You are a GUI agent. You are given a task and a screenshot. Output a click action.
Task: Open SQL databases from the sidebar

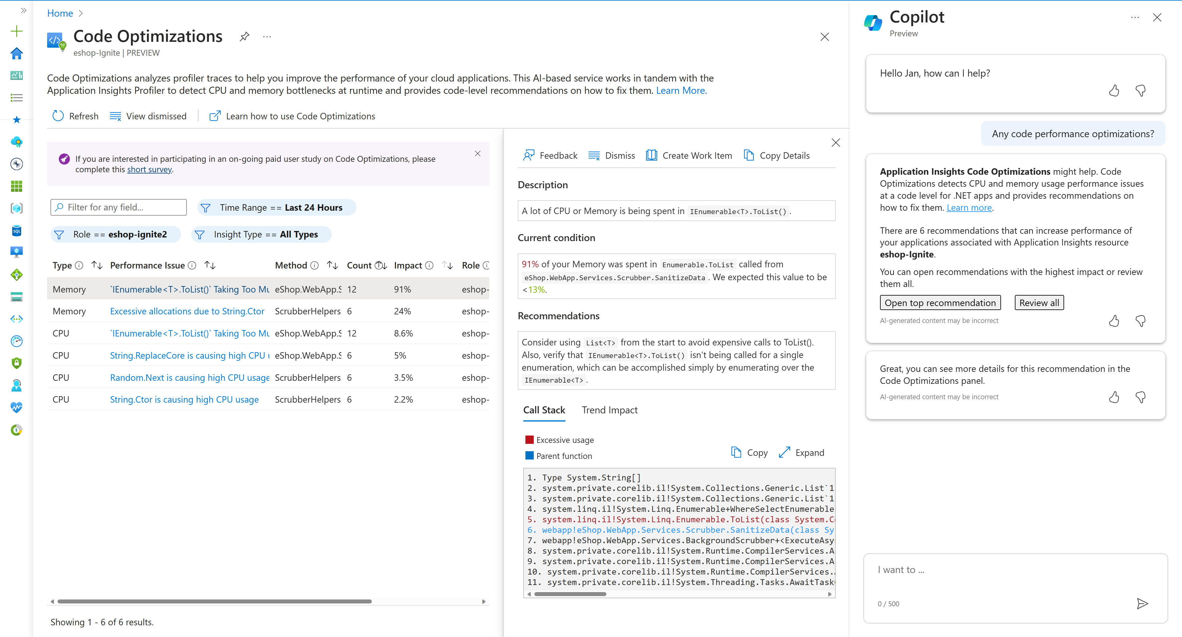pyautogui.click(x=17, y=231)
